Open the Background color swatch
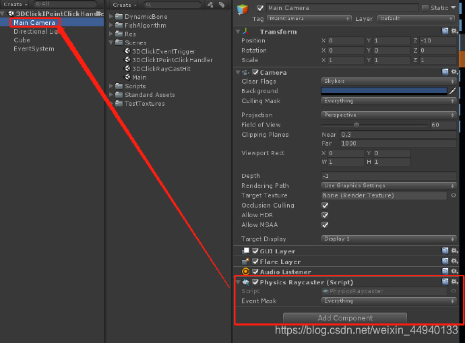 click(x=384, y=91)
